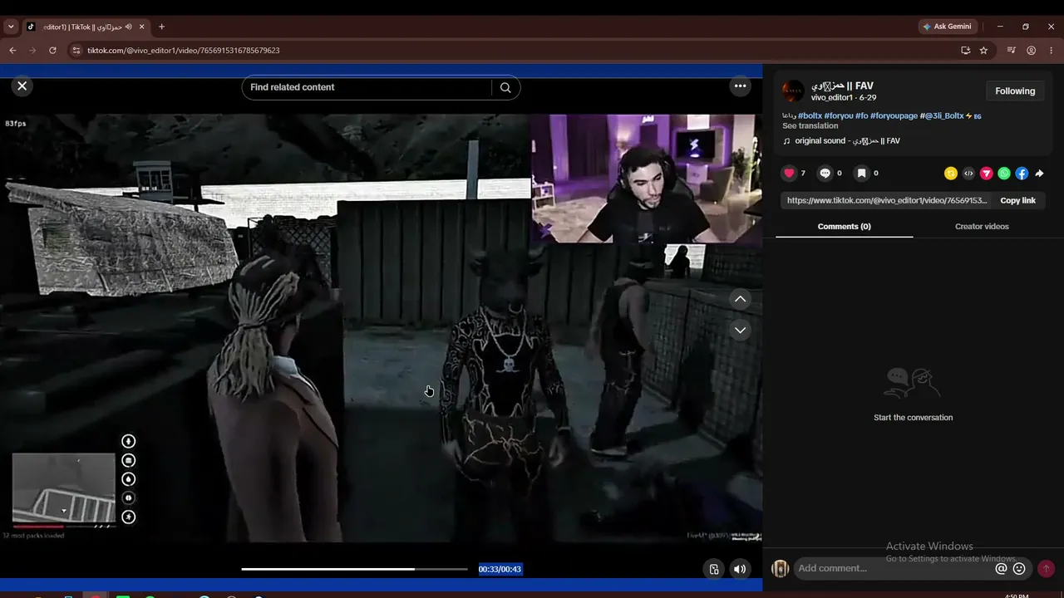This screenshot has width=1064, height=598.
Task: Open the #foryoupage hashtag
Action: click(894, 116)
